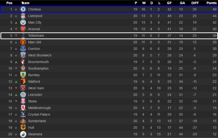Click the Burnley club crest

pos(23,75)
